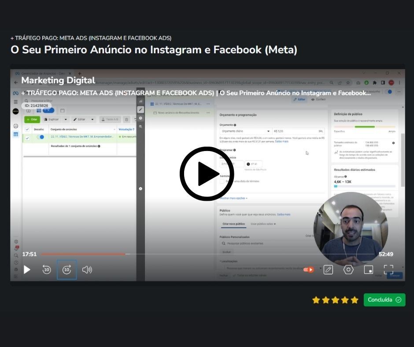Switch to 'Criar novo público' tab
This screenshot has height=347, width=414.
233,224
